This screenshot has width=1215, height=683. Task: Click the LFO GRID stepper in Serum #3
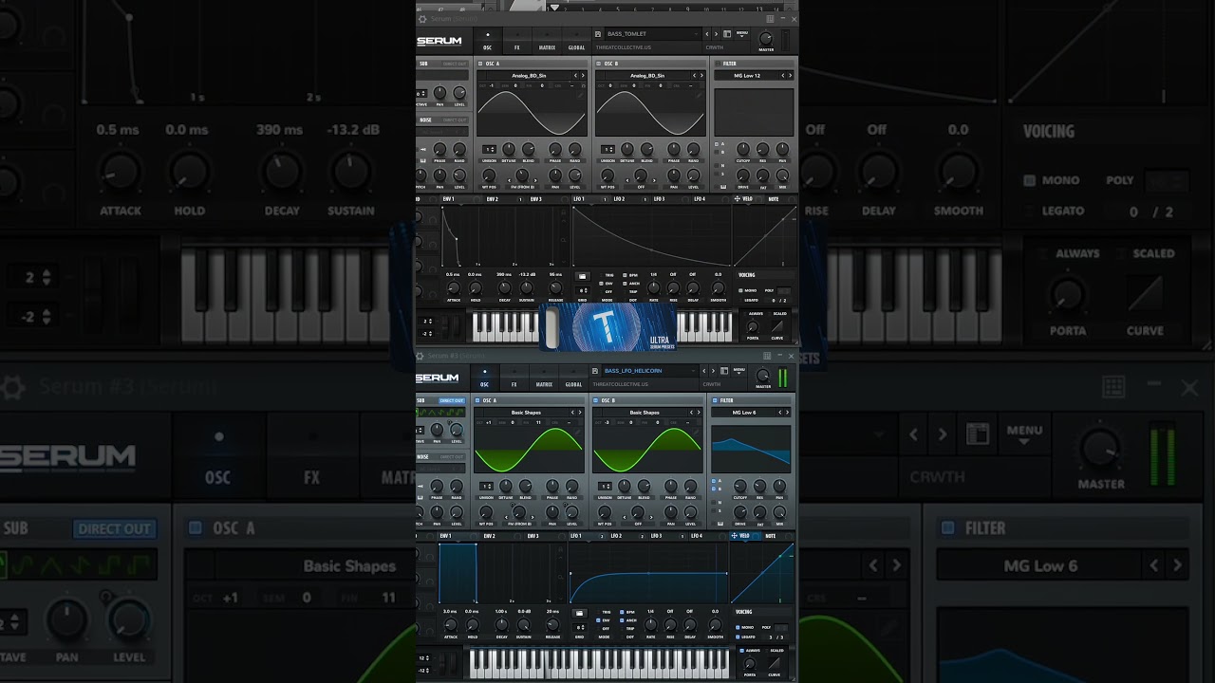tap(579, 627)
